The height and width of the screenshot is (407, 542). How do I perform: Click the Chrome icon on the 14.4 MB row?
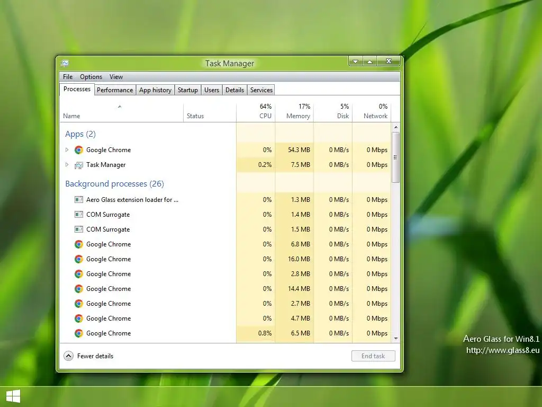click(x=79, y=289)
